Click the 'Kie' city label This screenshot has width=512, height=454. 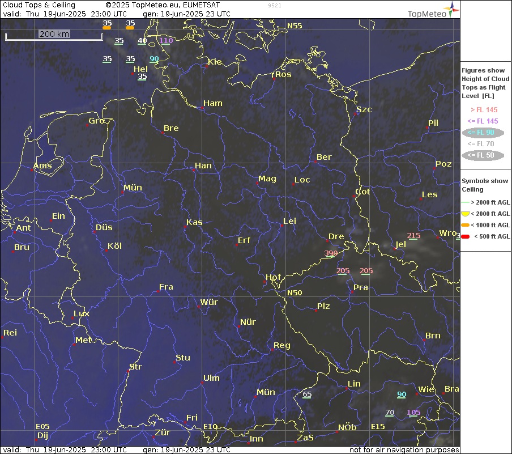215,62
